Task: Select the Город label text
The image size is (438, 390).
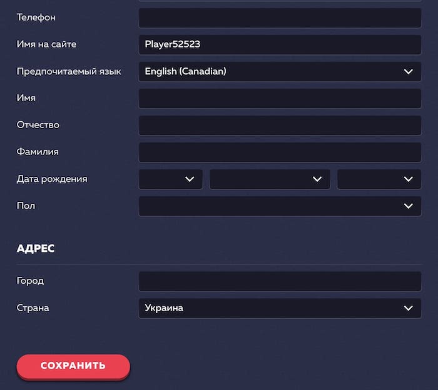Action: point(30,281)
